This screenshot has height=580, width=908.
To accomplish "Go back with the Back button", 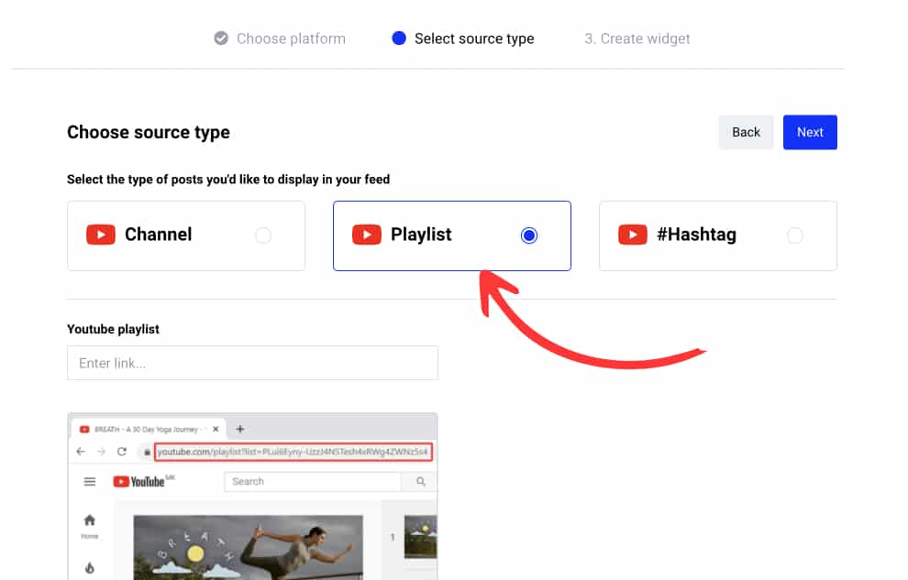I will (x=746, y=132).
